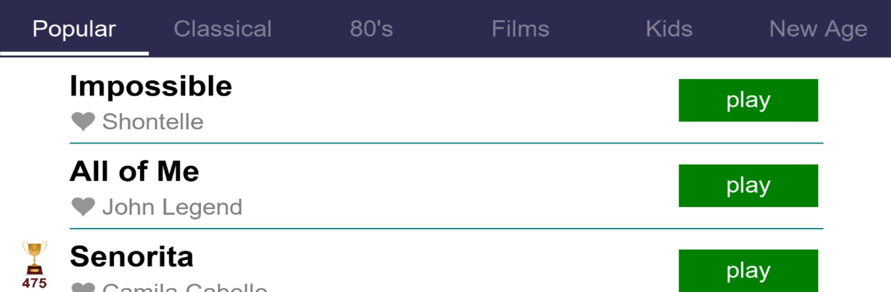
Task: Tap the 475 trophy score
Action: pos(34,283)
